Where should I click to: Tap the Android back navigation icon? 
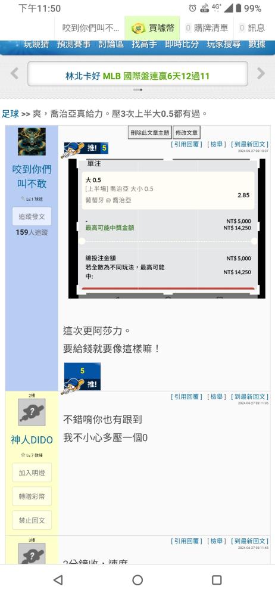point(58,580)
